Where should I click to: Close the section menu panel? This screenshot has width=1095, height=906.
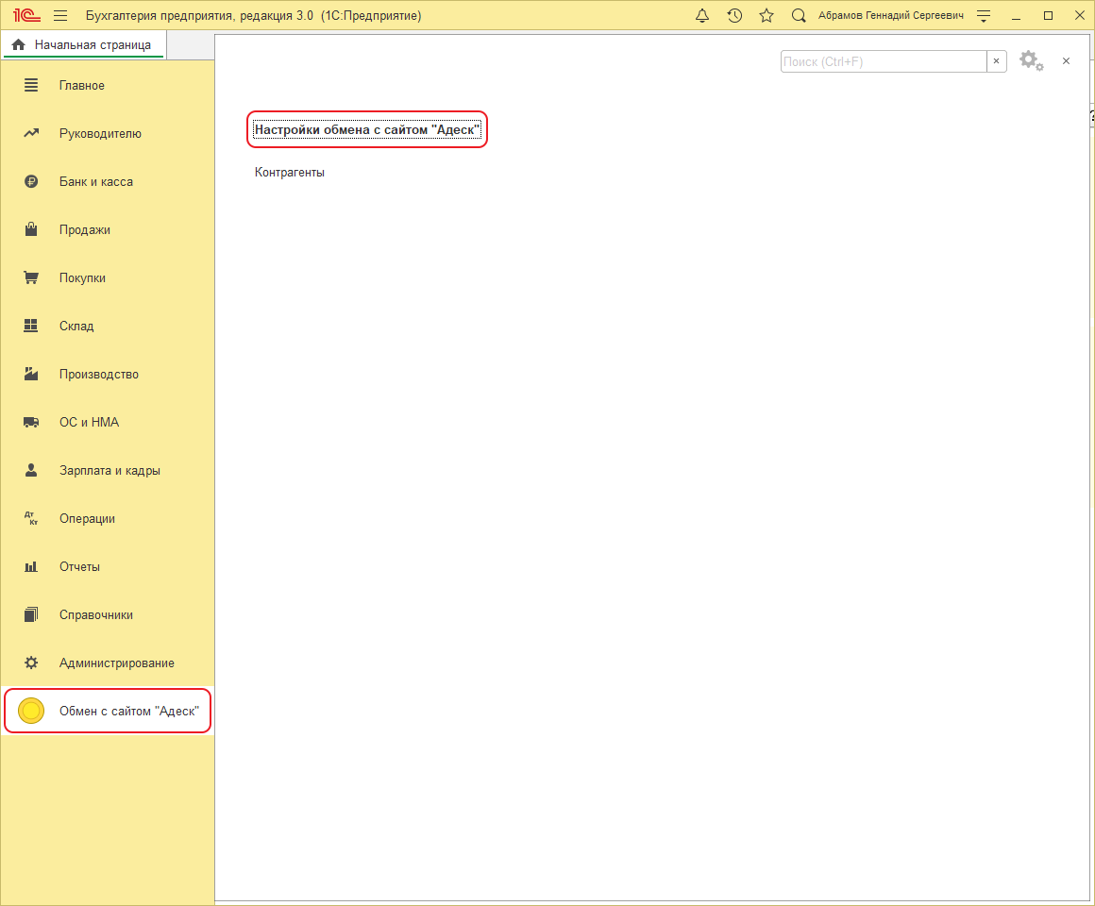tap(1066, 60)
